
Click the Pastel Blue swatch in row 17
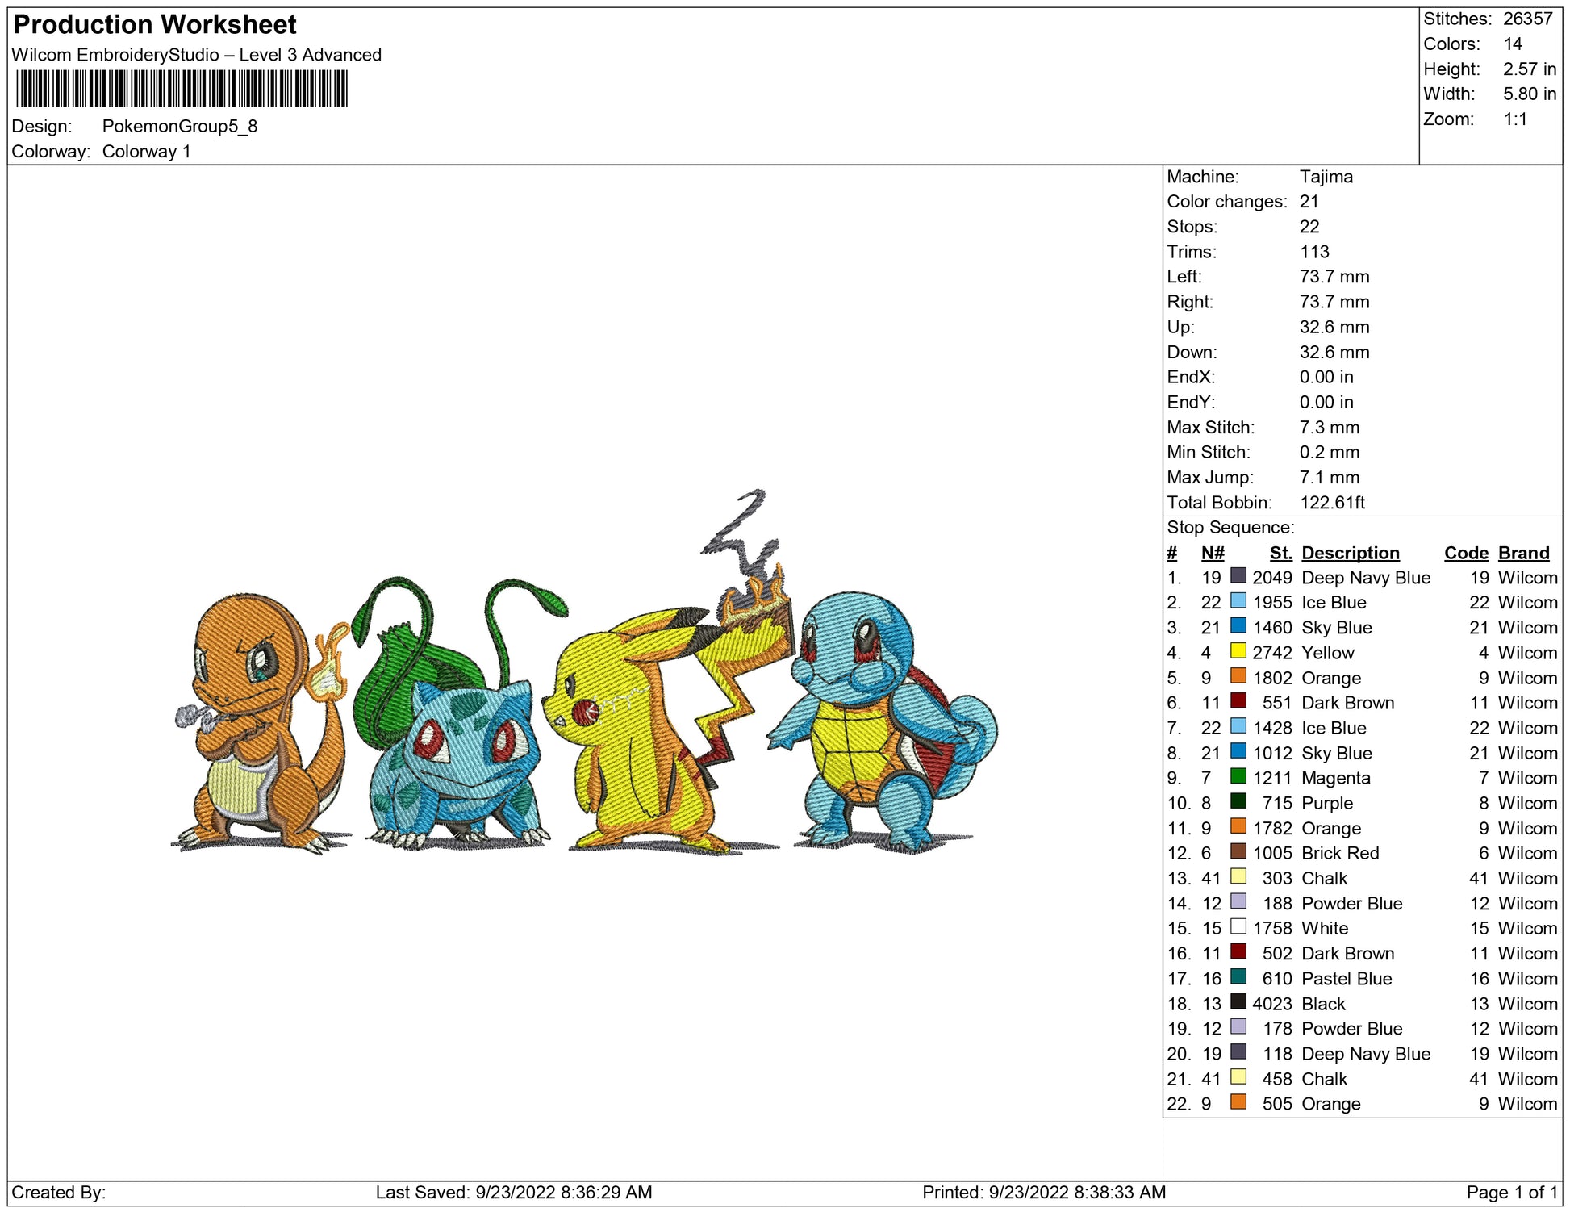(1238, 977)
